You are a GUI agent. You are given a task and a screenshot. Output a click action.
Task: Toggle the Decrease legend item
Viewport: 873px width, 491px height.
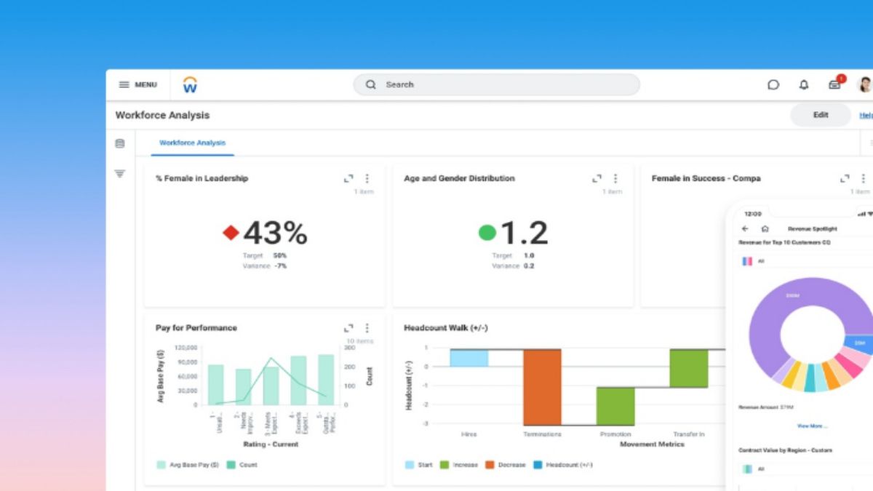pyautogui.click(x=505, y=465)
